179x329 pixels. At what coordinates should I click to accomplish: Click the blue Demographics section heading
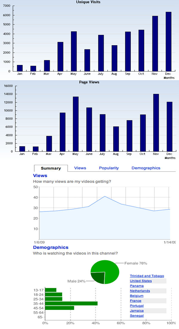coord(51,247)
